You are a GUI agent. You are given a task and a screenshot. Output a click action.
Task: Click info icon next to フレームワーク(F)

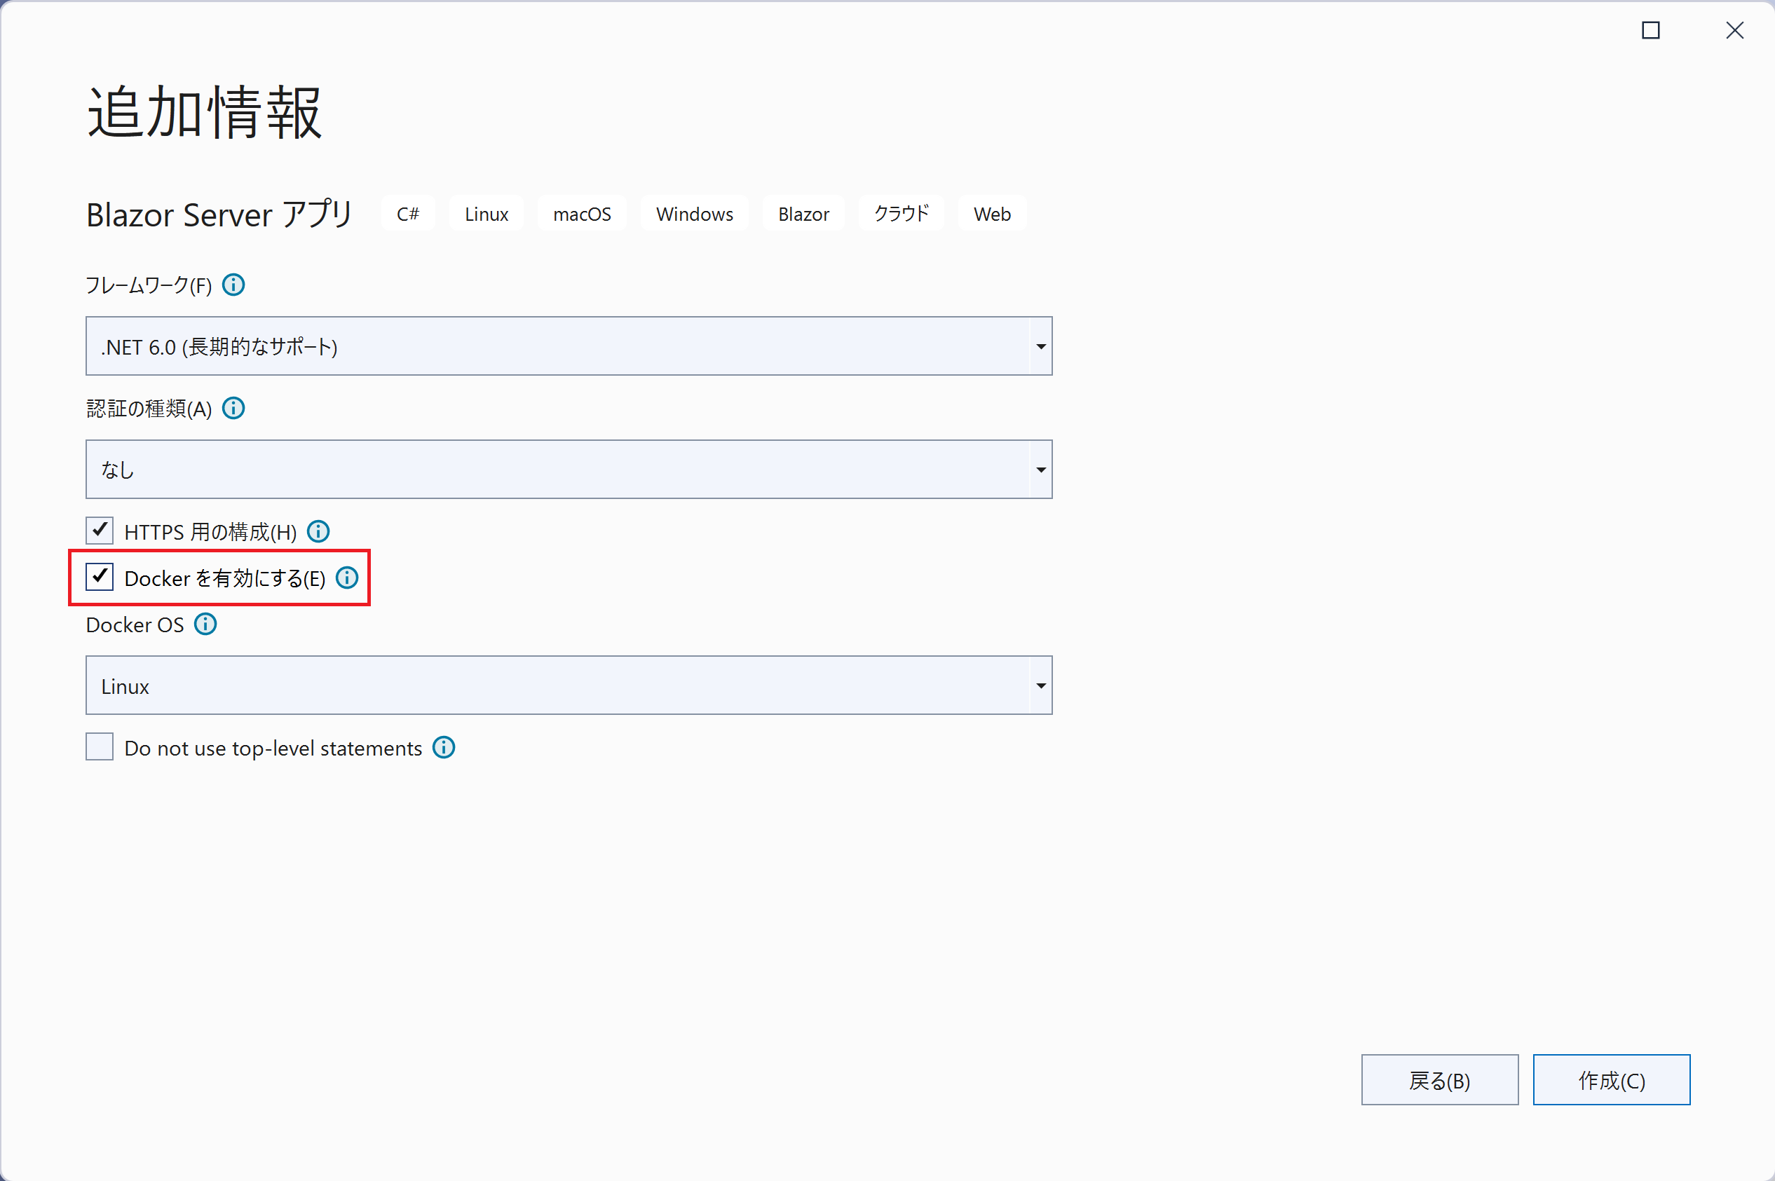click(x=233, y=285)
